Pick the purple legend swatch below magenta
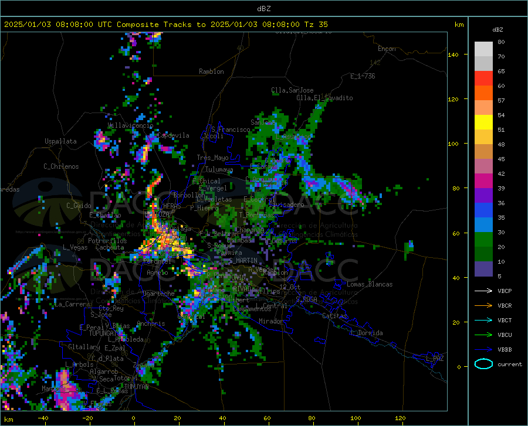Viewport: 528px width, 426px height. coord(483,196)
